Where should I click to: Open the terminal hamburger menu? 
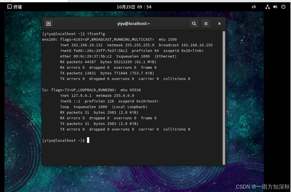[206, 24]
